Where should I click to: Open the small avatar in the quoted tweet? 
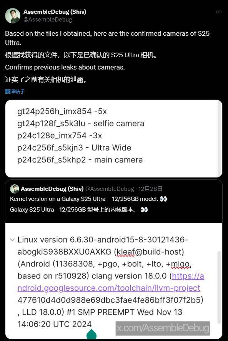(15, 189)
